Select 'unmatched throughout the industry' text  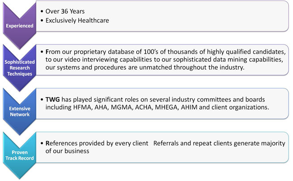pyautogui.click(x=192, y=67)
